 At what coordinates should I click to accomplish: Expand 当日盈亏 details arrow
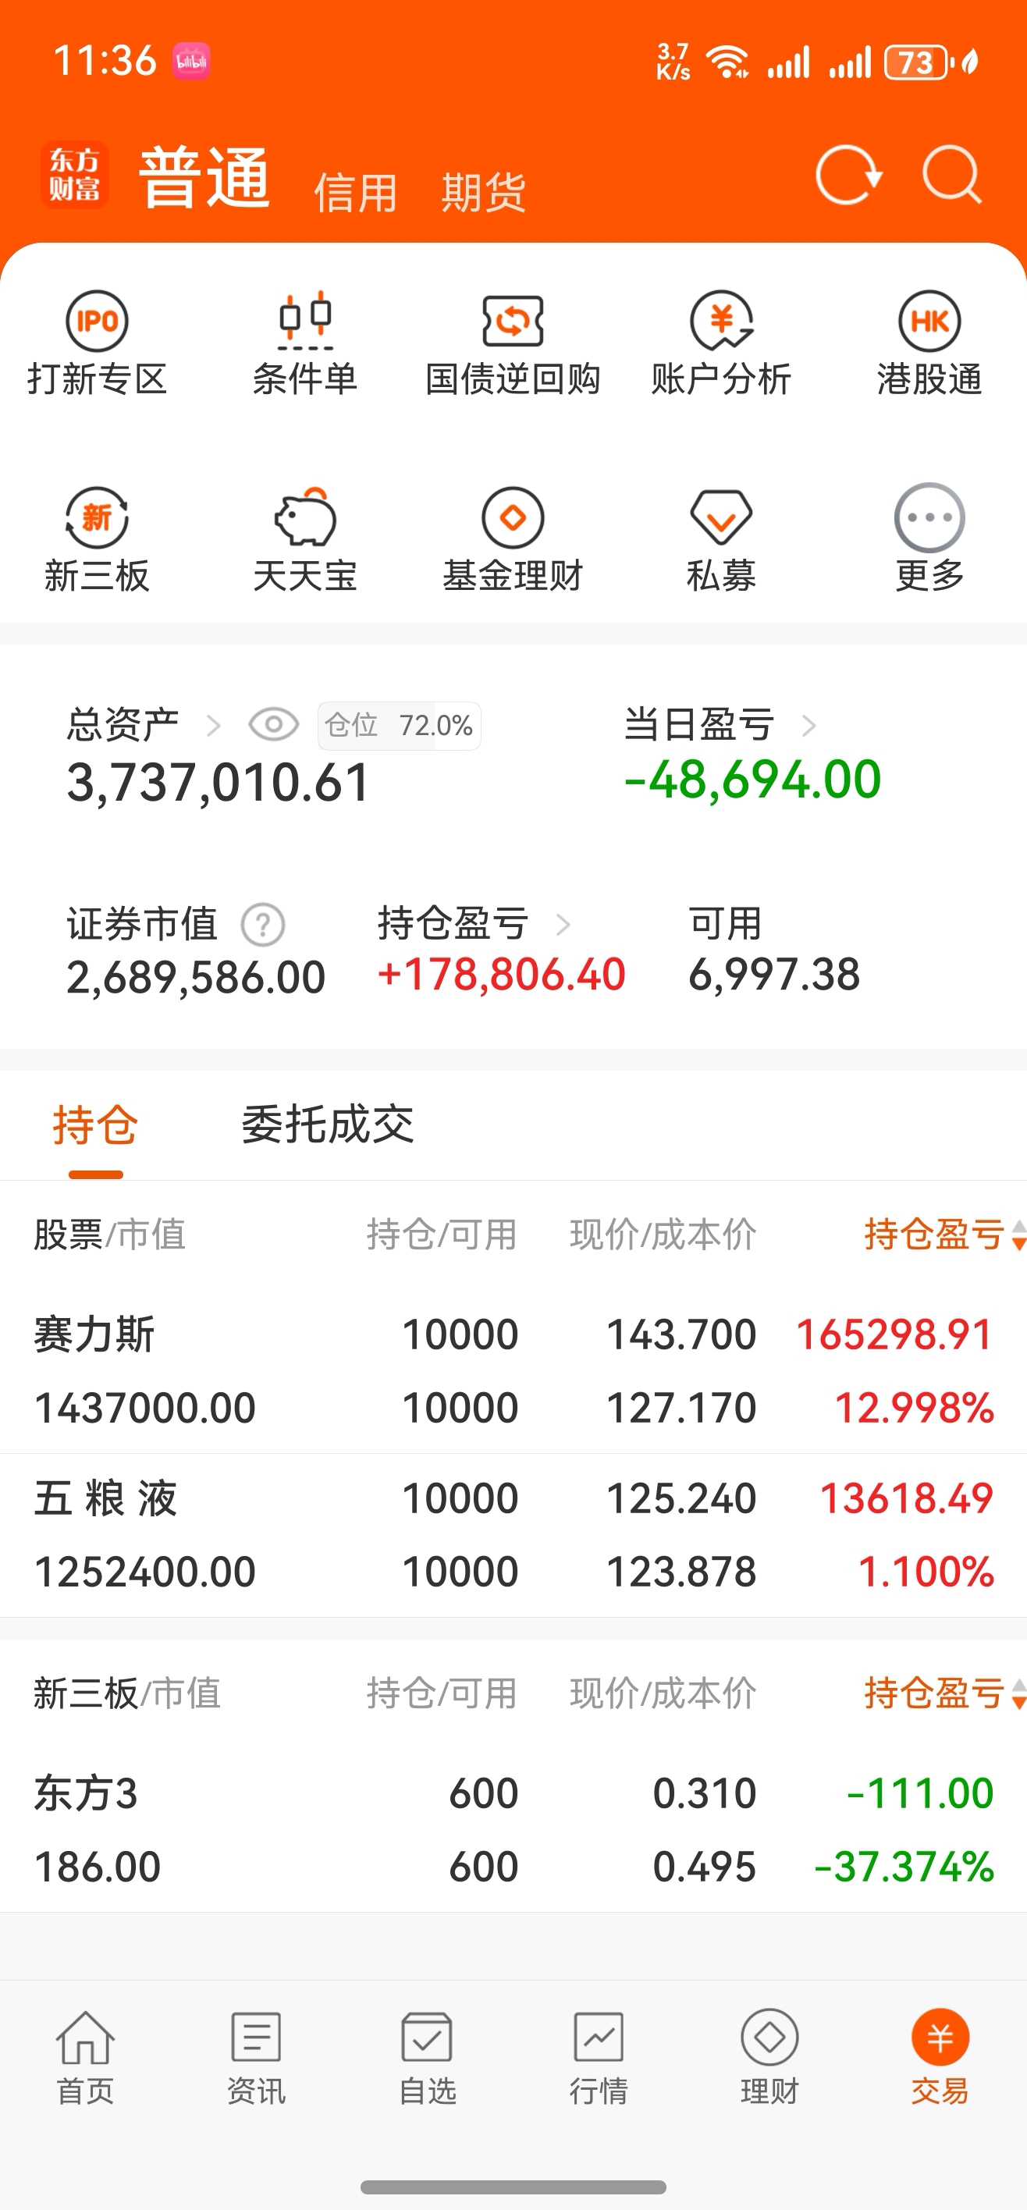808,726
